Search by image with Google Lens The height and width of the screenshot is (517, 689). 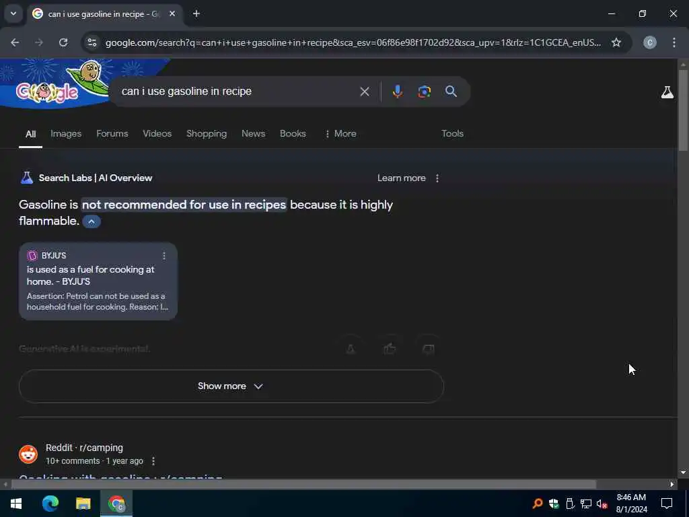click(x=424, y=92)
